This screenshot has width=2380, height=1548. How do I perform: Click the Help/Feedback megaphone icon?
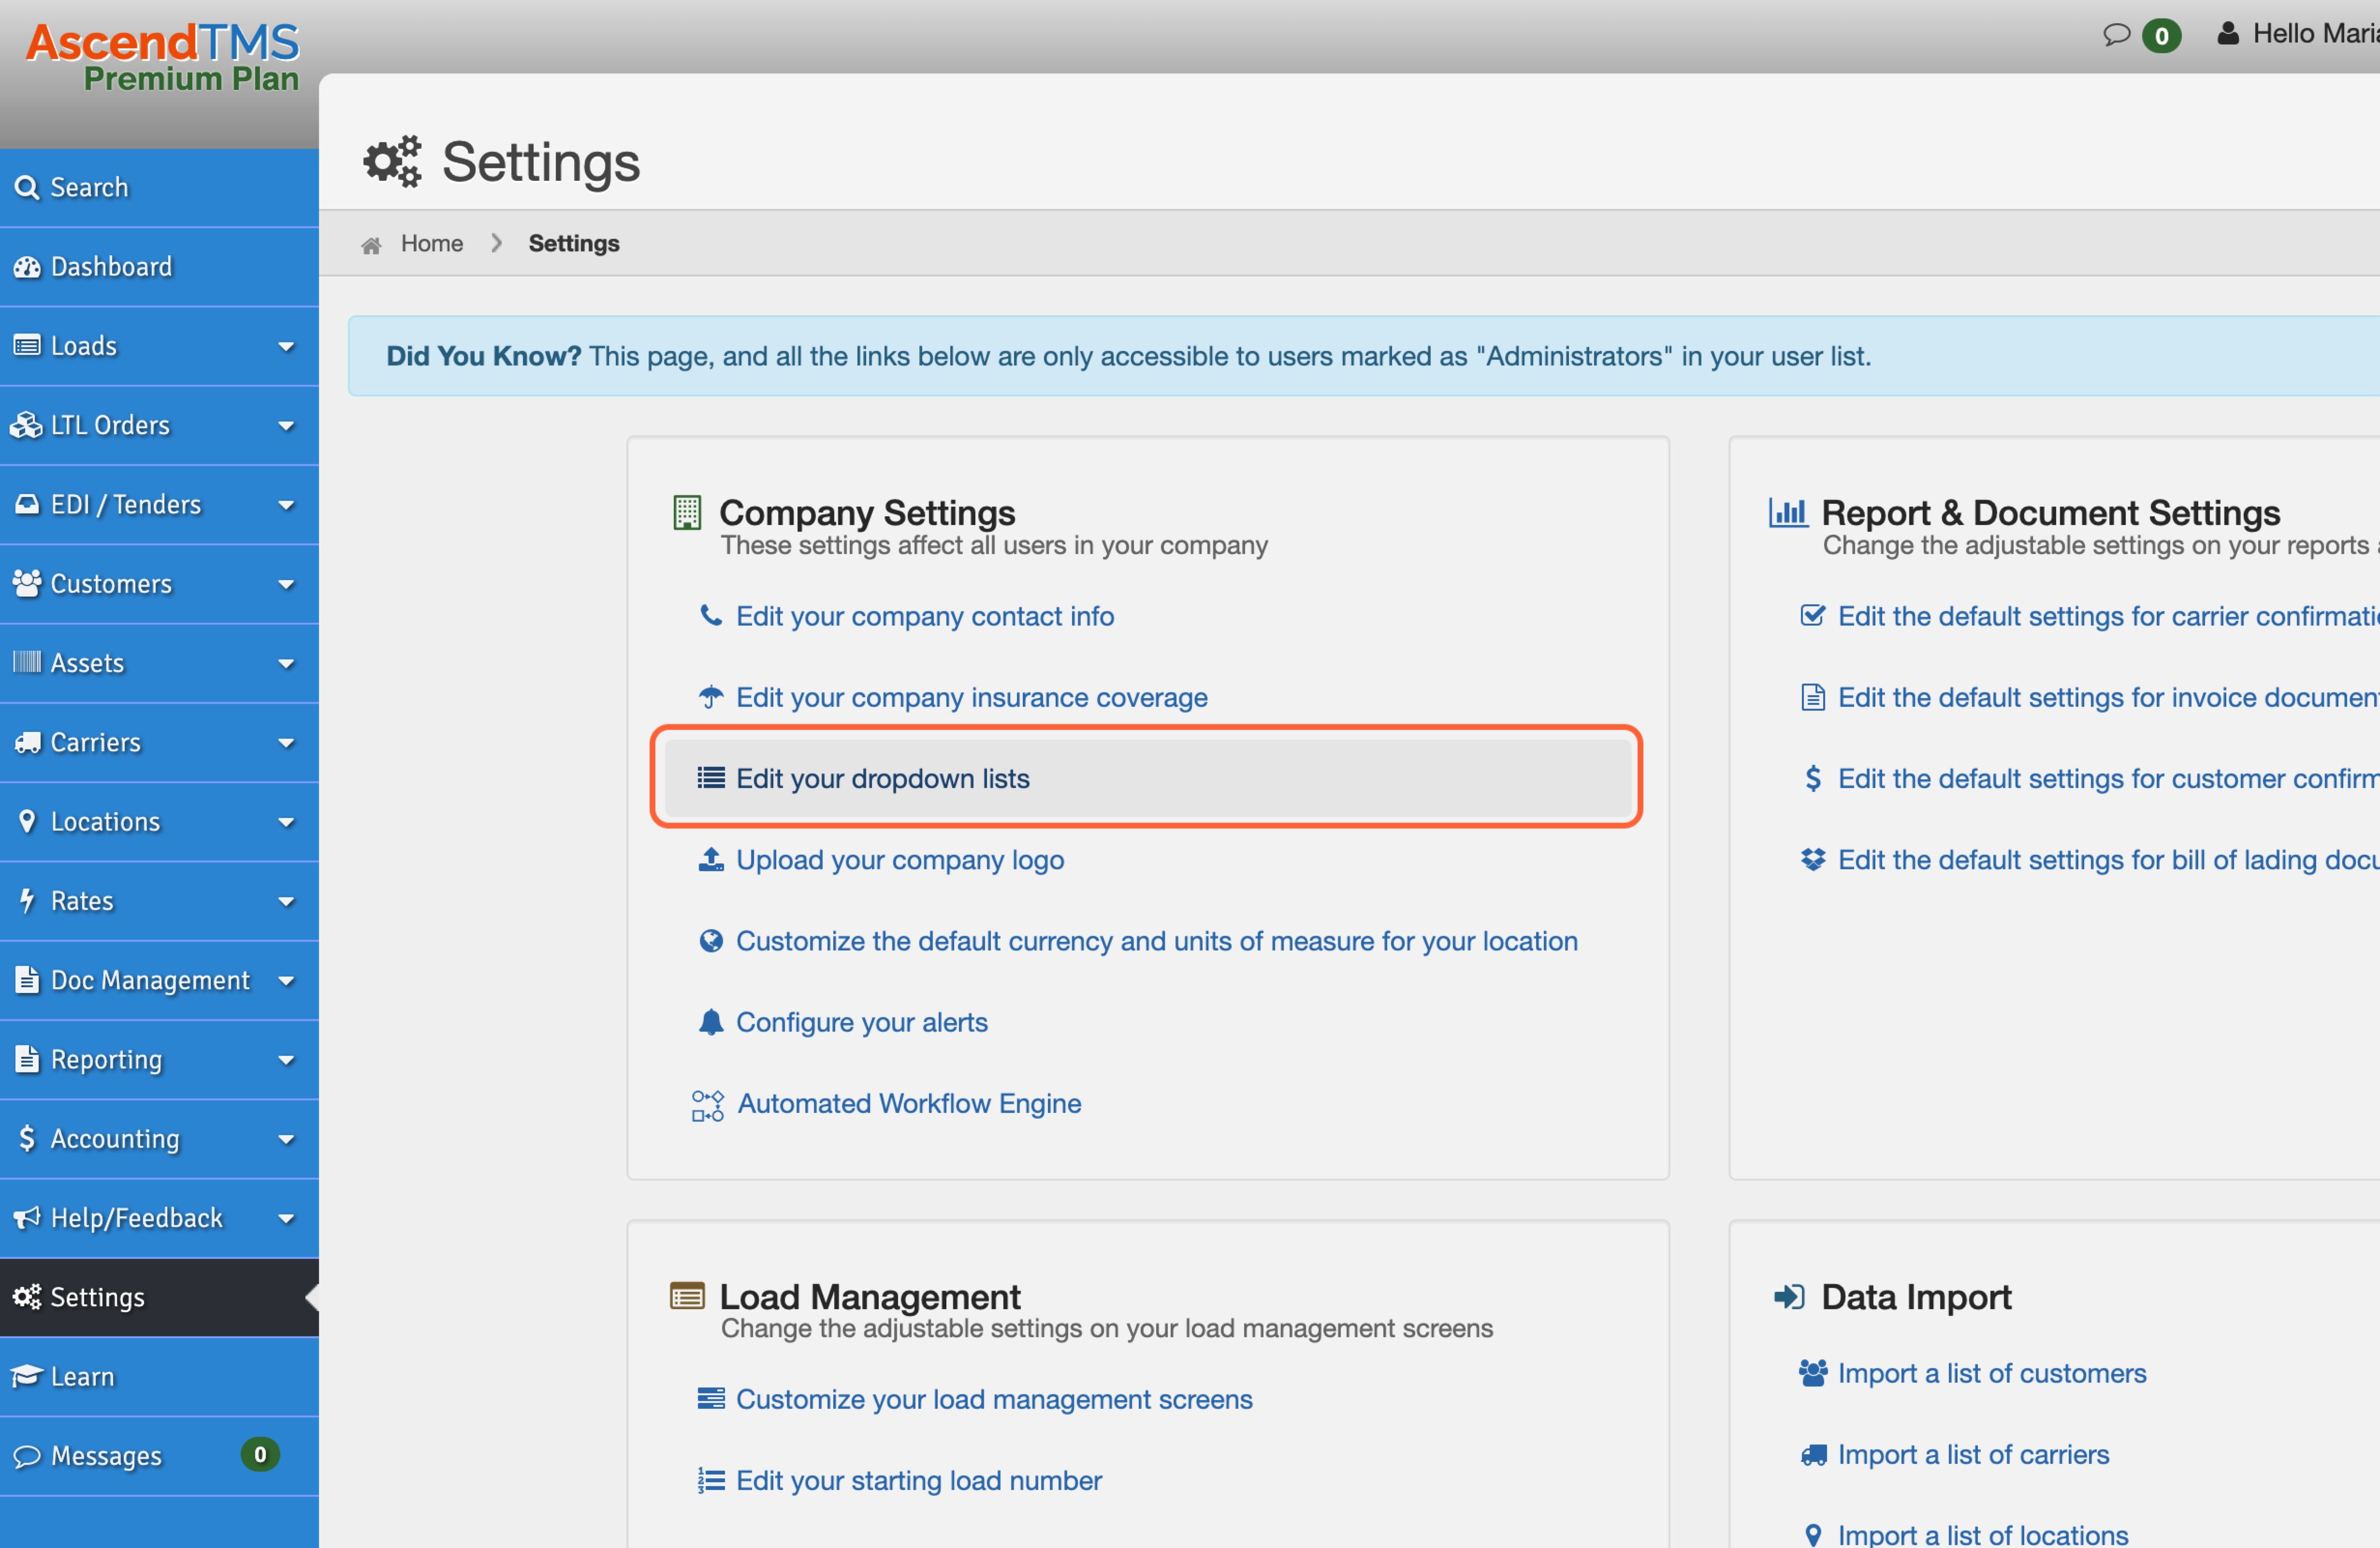click(x=27, y=1216)
